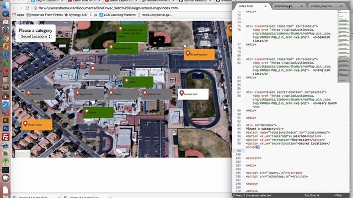
Task: Click the closing body tag line 108
Action: click(x=252, y=184)
